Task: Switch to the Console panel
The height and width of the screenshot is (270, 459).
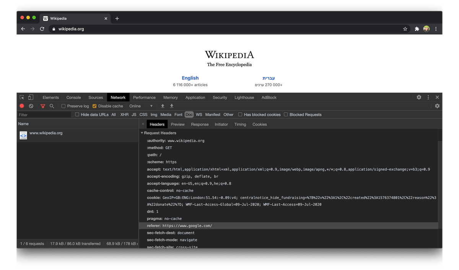Action: point(74,97)
